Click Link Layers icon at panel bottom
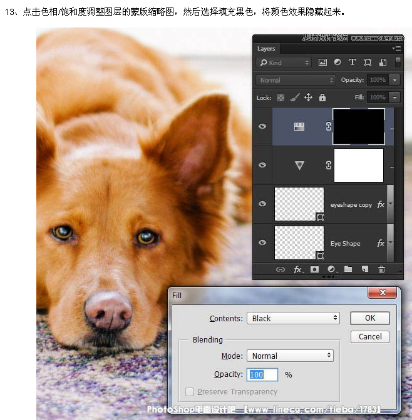The image size is (412, 420). pyautogui.click(x=281, y=269)
